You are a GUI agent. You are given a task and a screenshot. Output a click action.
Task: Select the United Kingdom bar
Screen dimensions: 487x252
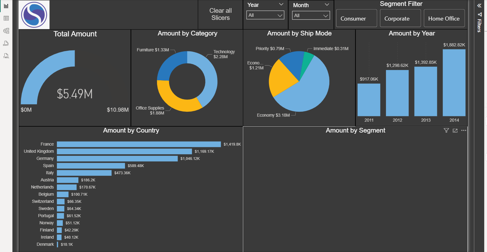124,151
